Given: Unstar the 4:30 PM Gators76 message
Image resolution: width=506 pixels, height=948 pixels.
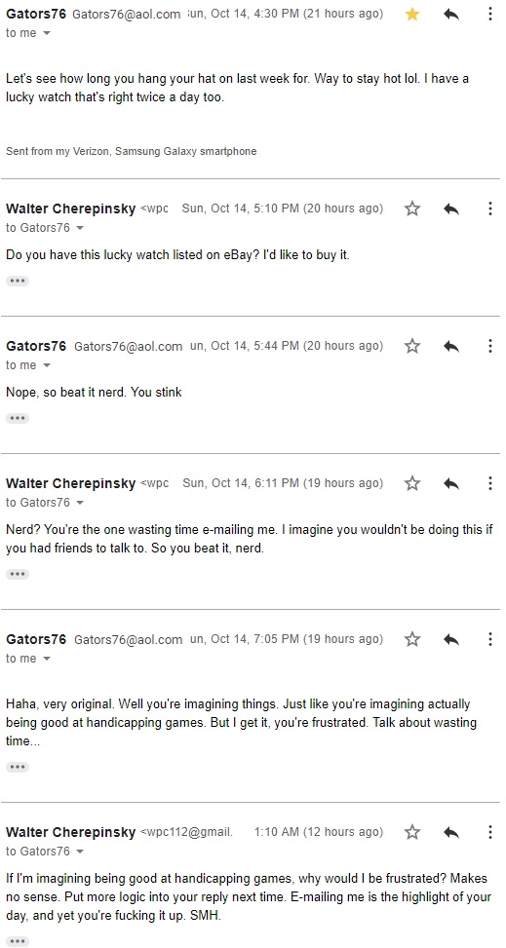Looking at the screenshot, I should 412,14.
